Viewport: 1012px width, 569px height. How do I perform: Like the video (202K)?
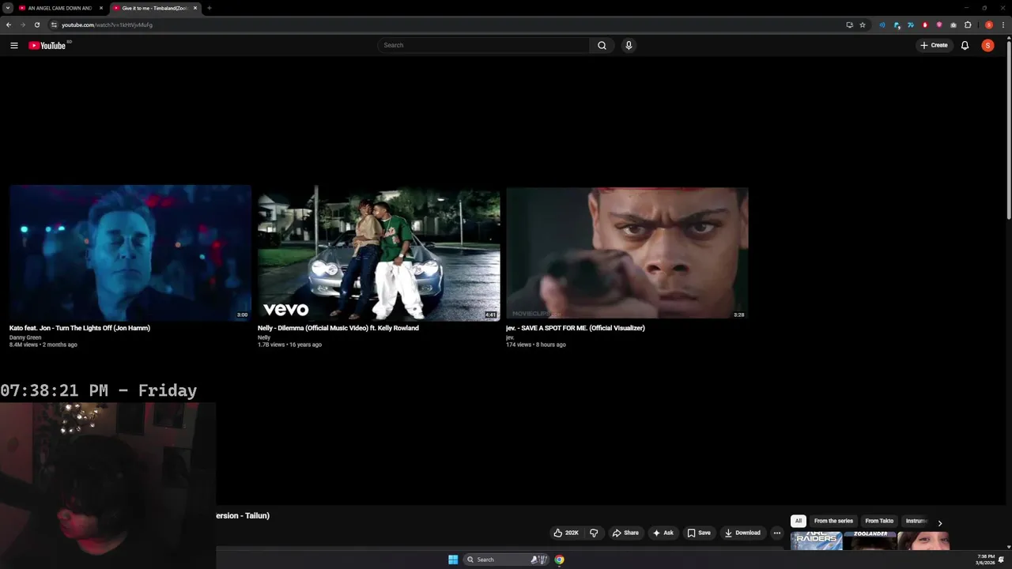tap(566, 533)
